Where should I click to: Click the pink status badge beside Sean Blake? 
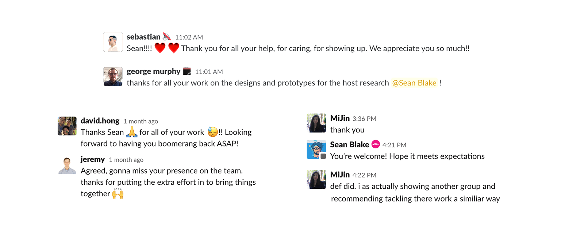(x=376, y=144)
